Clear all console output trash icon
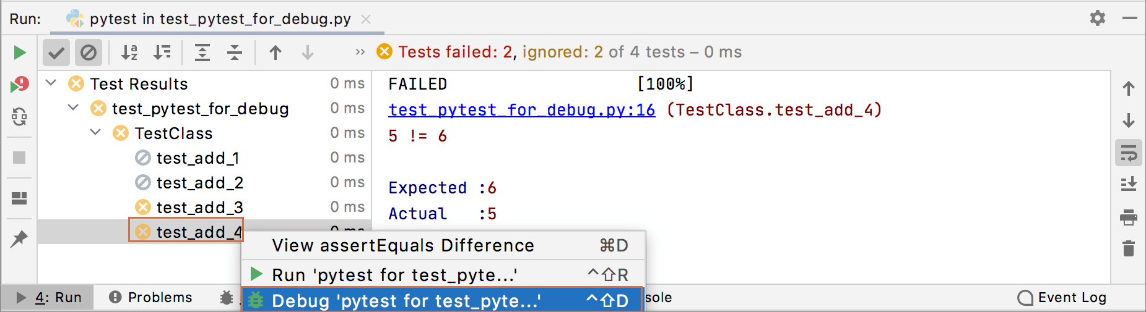The height and width of the screenshot is (312, 1146). tap(1129, 248)
